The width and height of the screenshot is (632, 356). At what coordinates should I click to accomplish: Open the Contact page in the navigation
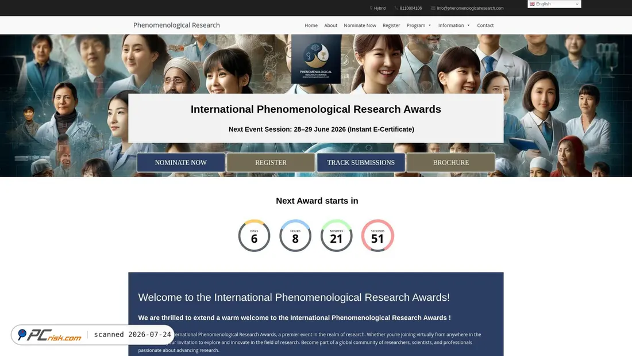coord(485,25)
